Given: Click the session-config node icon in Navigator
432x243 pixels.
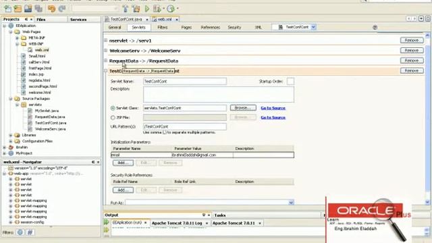Looking at the screenshot, I should pyautogui.click(x=18, y=222).
